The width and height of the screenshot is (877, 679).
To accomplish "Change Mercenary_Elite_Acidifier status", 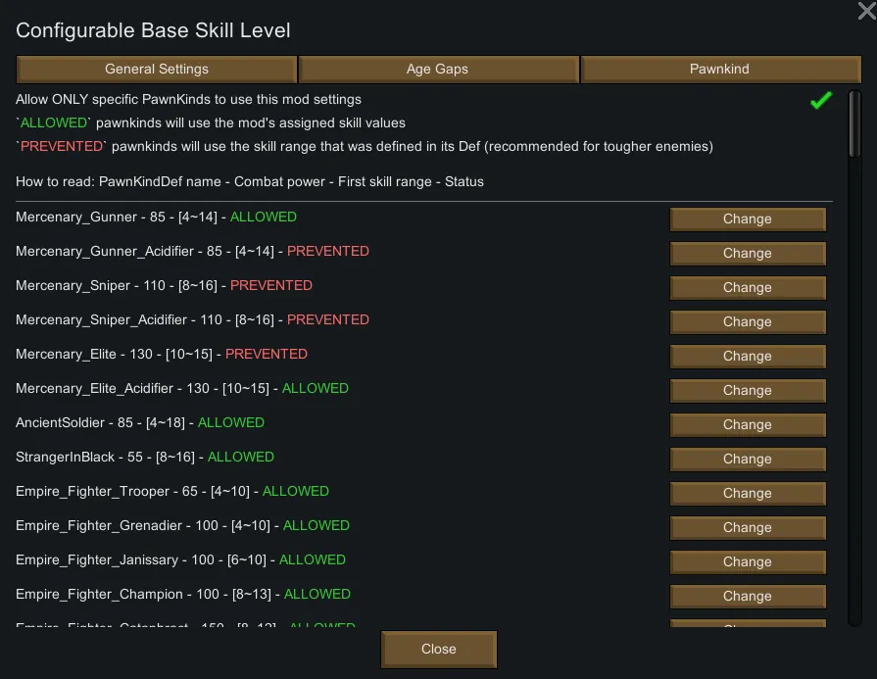I will point(748,391).
